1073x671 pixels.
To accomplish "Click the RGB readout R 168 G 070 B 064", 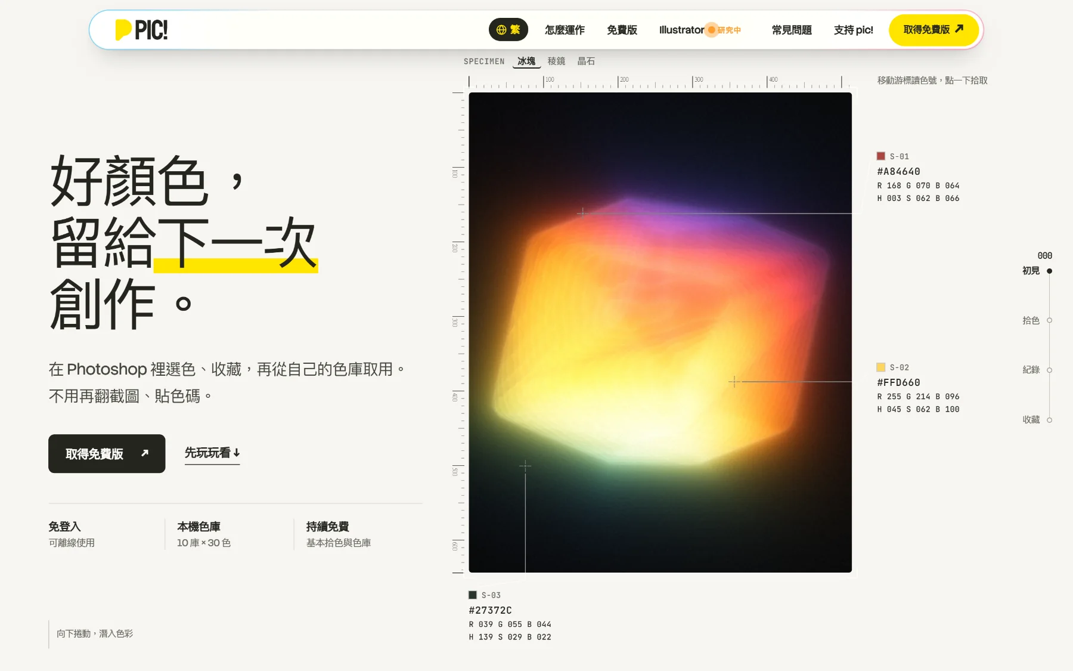I will pyautogui.click(x=918, y=186).
